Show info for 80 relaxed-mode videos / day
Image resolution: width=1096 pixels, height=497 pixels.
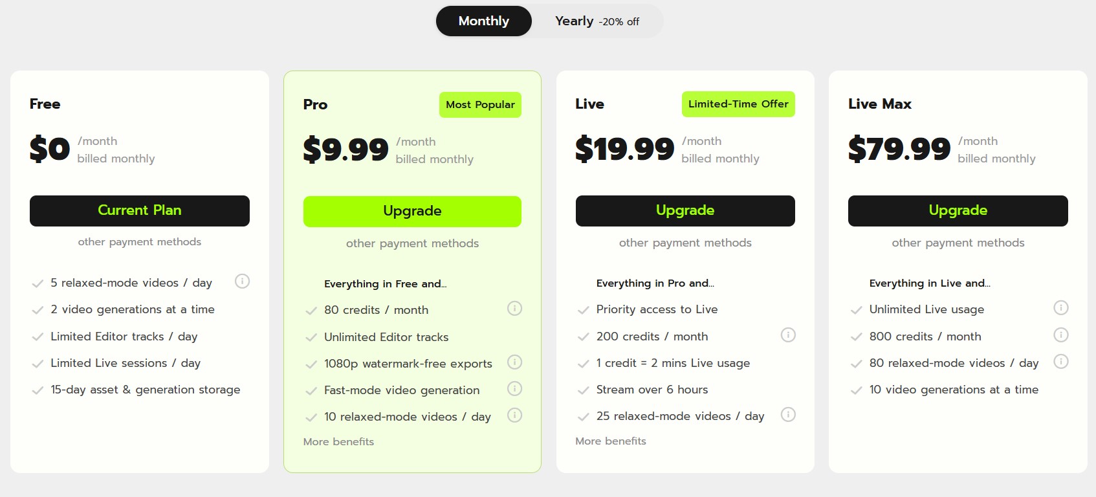tap(1061, 362)
